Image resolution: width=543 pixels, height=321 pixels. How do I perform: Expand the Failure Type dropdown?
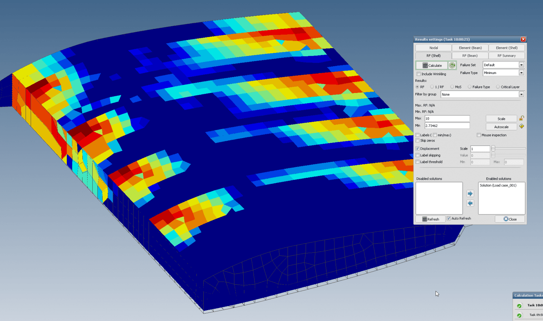(x=521, y=73)
